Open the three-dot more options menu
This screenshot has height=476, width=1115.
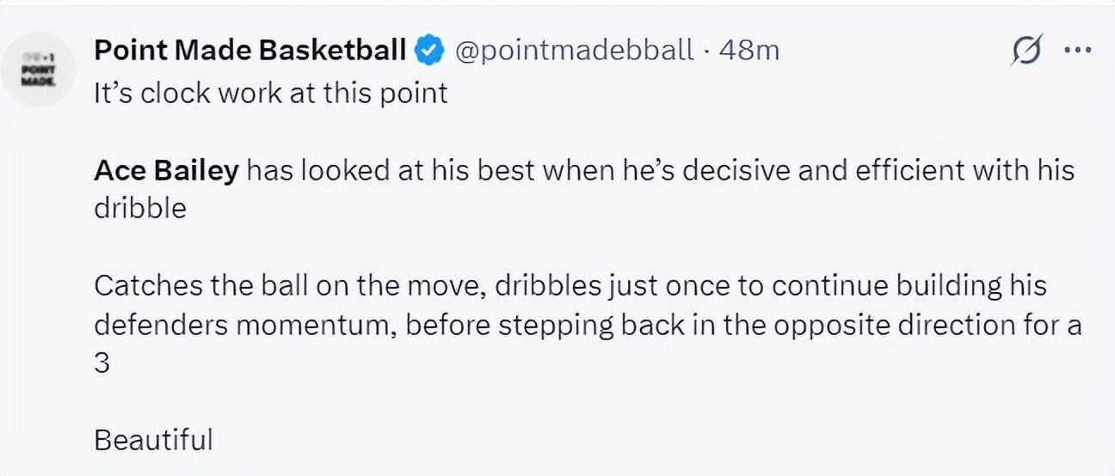(1077, 50)
